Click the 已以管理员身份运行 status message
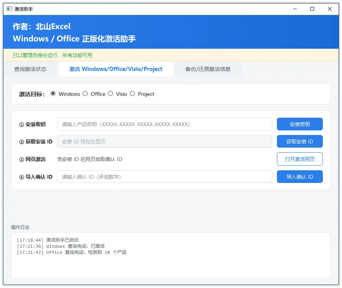 [52, 55]
